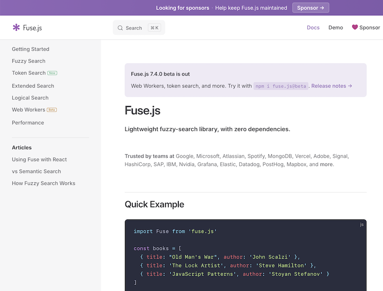This screenshot has height=291, width=383.
Task: Open the Using Fuse with React article
Action: [39, 159]
